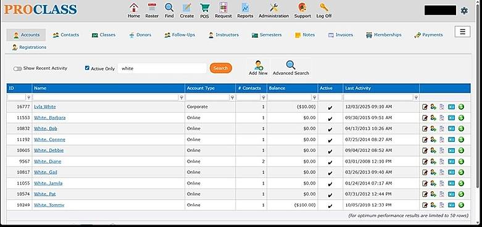Switch to the Instructors tab

coord(223,35)
